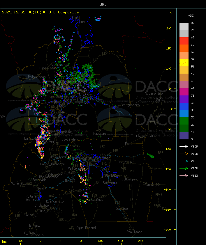The width and height of the screenshot is (206, 245).
Task: Click the S.Geronimo place label
Action: pos(154,93)
